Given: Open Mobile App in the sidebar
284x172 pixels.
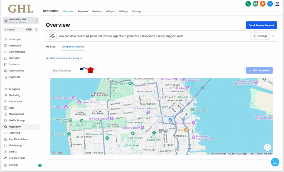Looking at the screenshot, I should (x=15, y=145).
